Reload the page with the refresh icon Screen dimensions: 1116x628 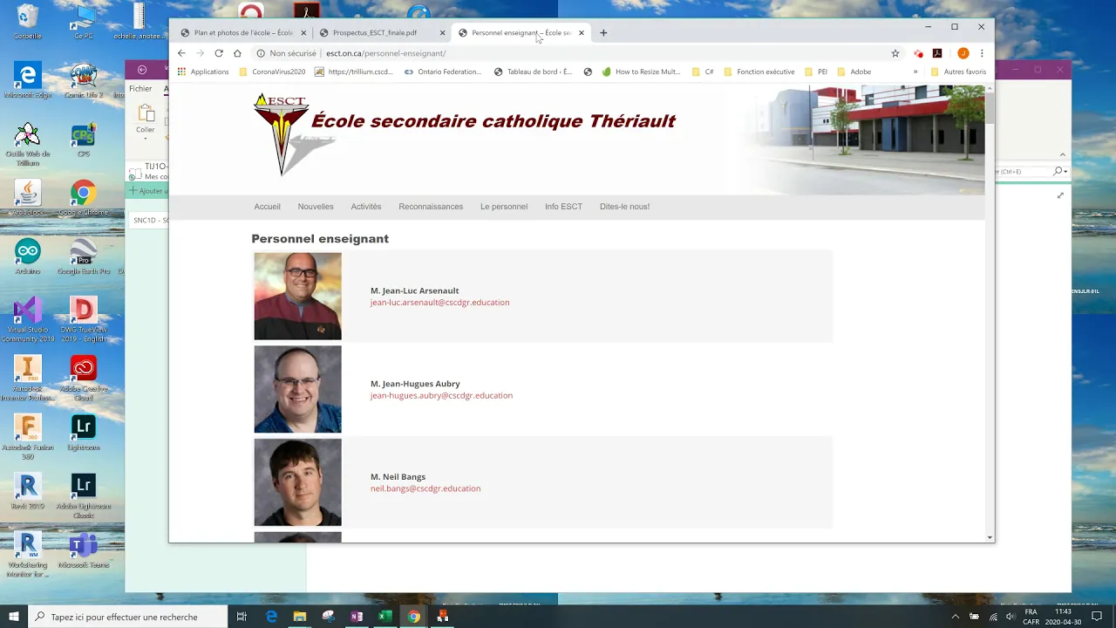click(219, 53)
